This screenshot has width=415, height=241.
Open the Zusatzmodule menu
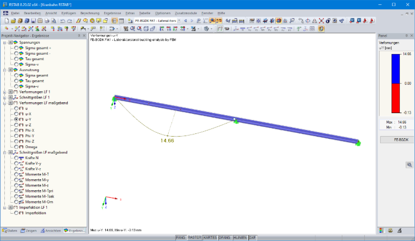[x=186, y=13]
